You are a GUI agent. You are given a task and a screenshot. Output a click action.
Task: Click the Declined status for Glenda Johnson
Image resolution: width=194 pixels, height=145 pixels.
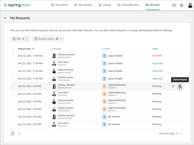click(x=157, y=56)
